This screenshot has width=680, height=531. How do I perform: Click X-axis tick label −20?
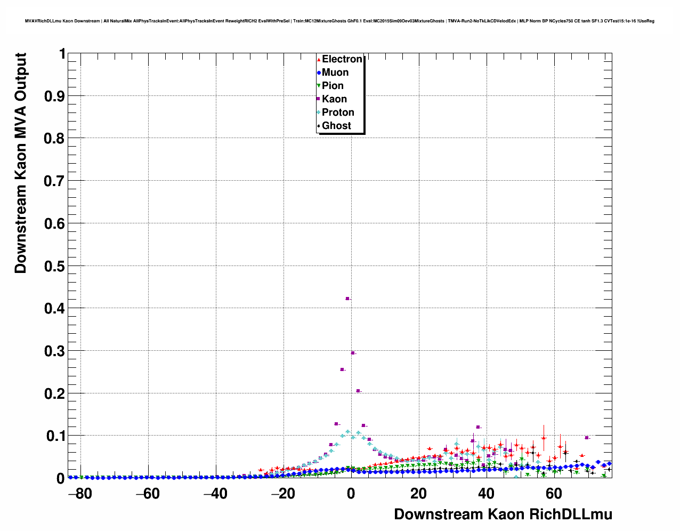click(x=283, y=494)
